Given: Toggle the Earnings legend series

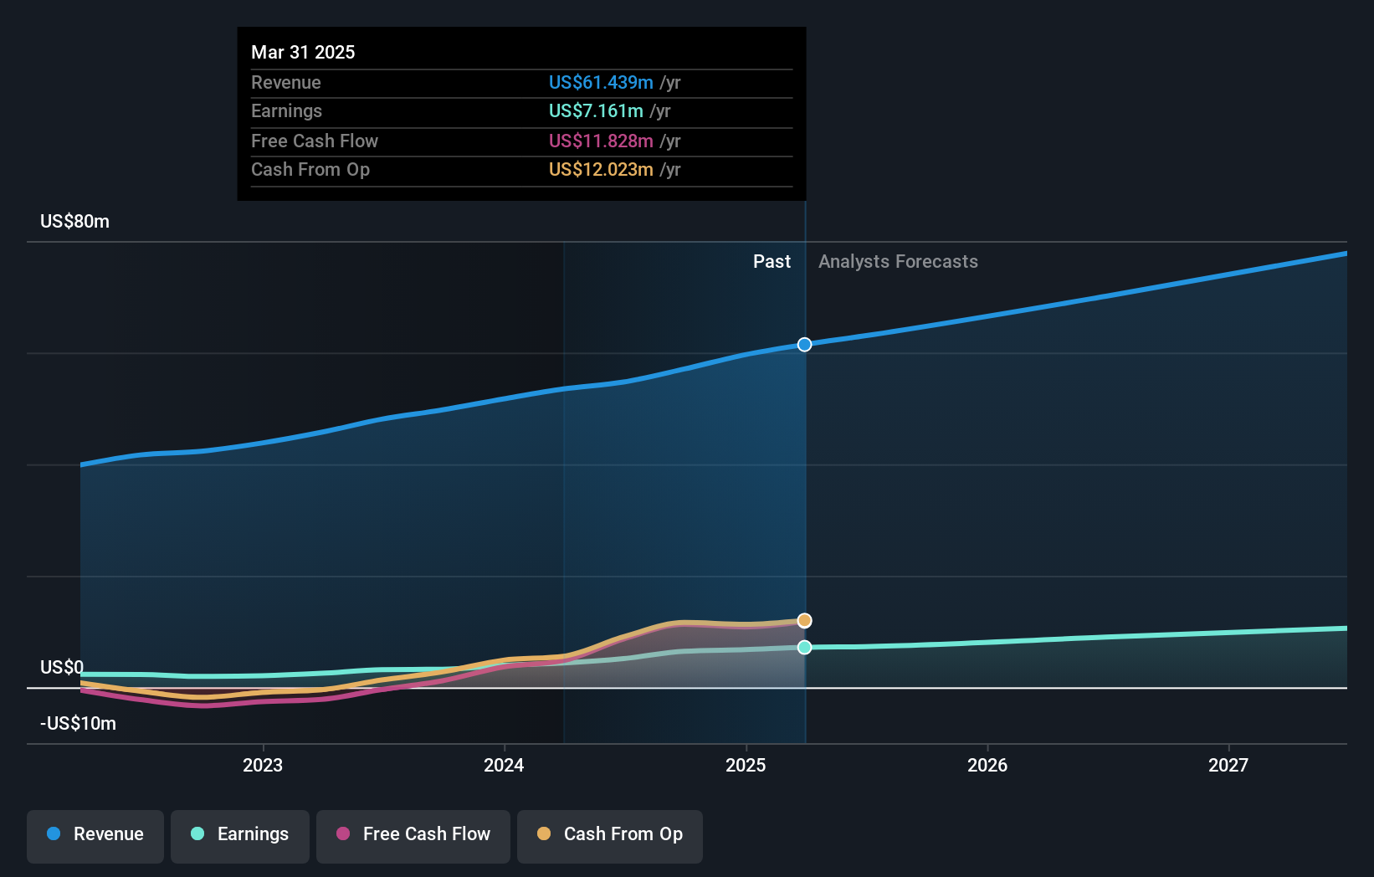Looking at the screenshot, I should pos(240,836).
